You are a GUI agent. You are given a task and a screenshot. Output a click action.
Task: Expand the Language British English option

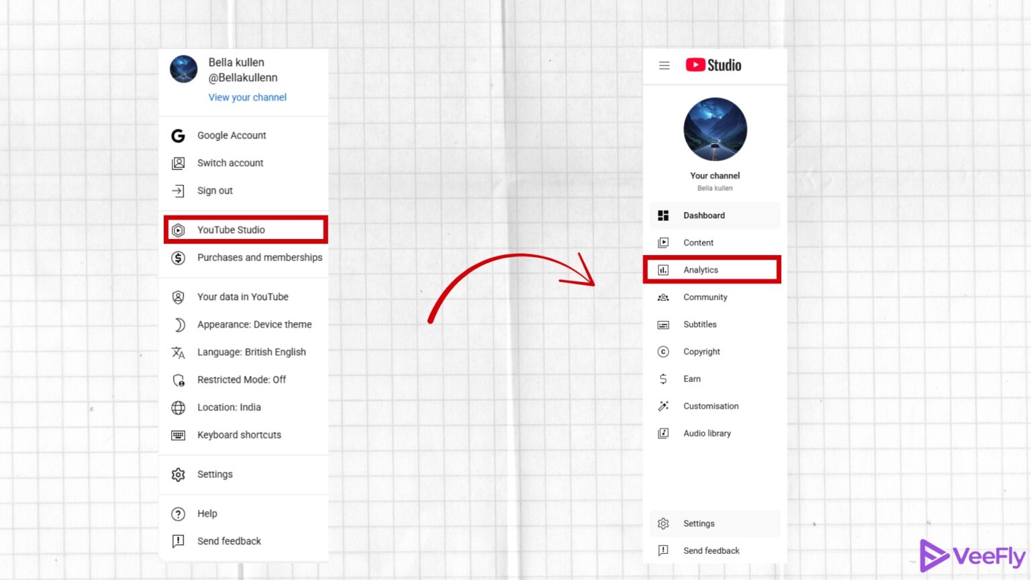[x=252, y=352]
